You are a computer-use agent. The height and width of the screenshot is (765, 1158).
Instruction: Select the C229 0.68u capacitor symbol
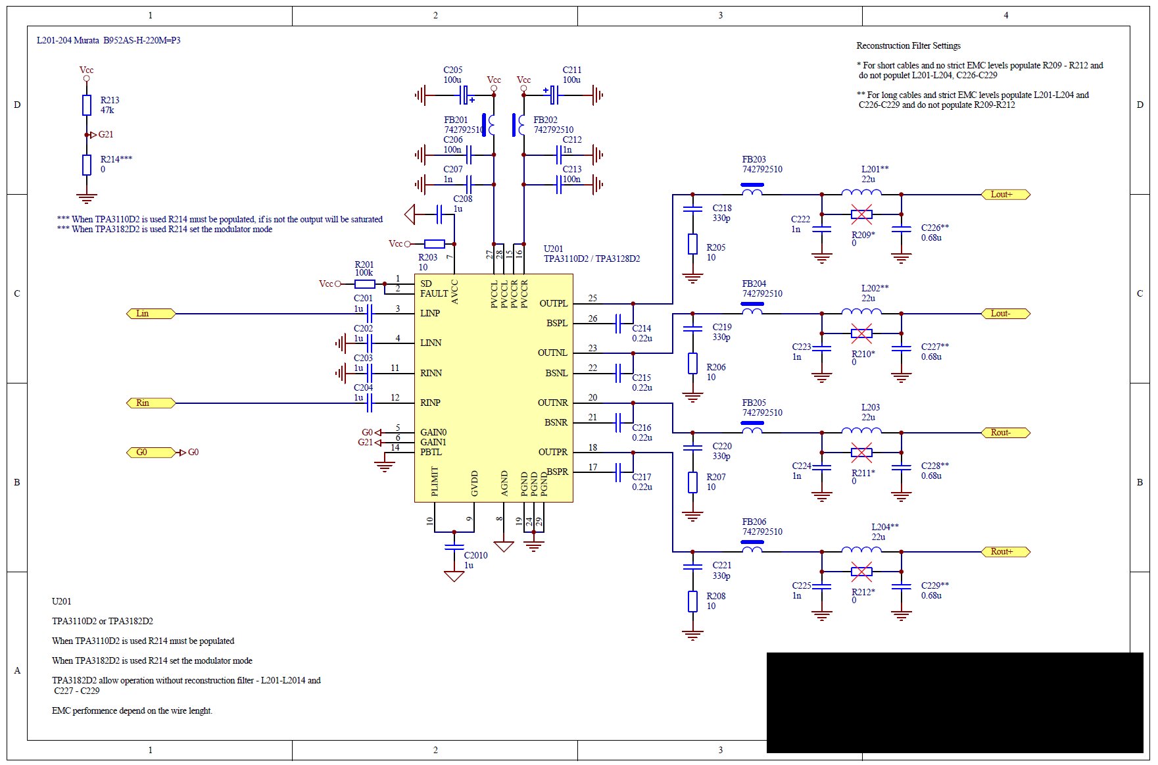tap(902, 587)
